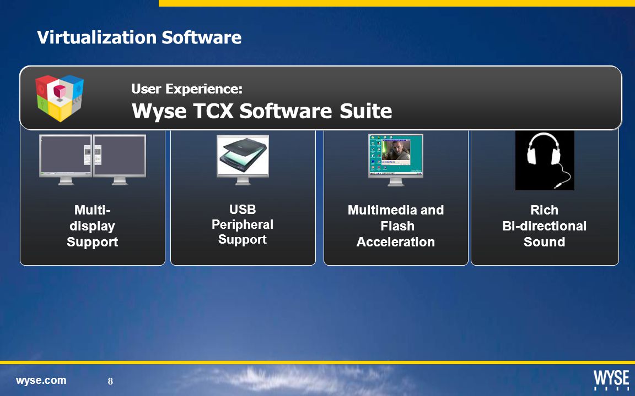This screenshot has height=396, width=635.
Task: Select the Multi-display Support label
Action: [93, 226]
